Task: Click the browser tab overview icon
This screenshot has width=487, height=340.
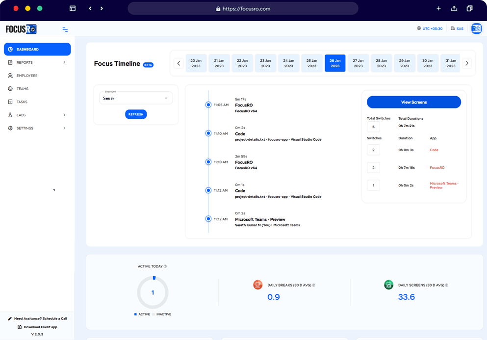Action: pyautogui.click(x=470, y=8)
